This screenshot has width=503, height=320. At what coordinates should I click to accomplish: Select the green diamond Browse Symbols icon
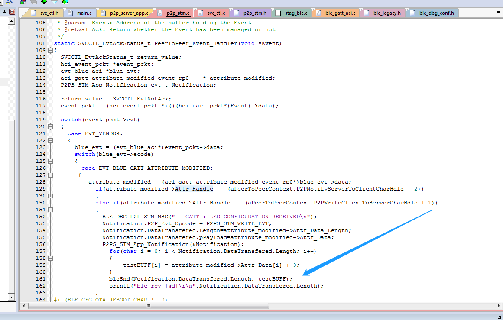[44, 3]
